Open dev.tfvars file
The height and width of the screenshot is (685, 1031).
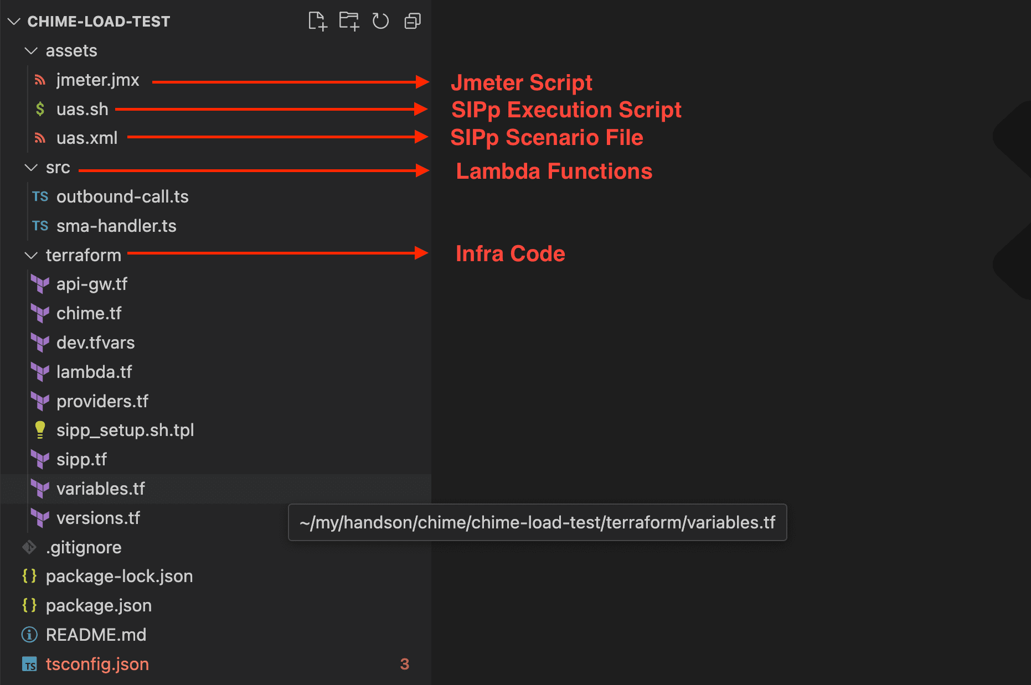point(96,343)
